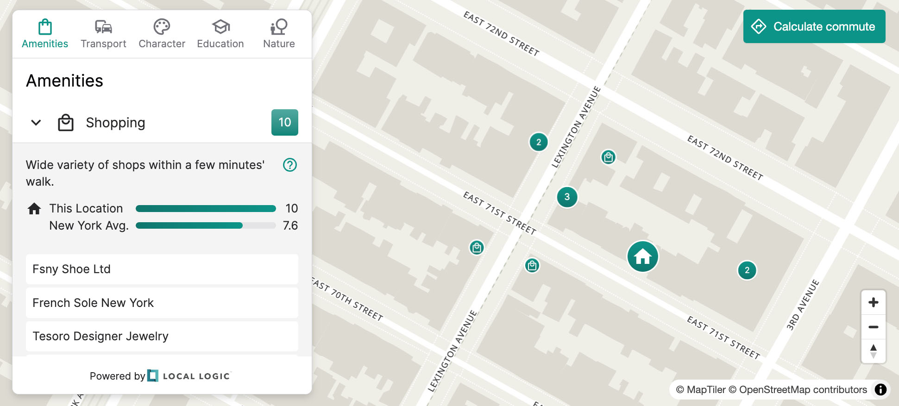The width and height of the screenshot is (899, 406).
Task: Select Fsny Shoe Ltd from list
Action: point(162,269)
